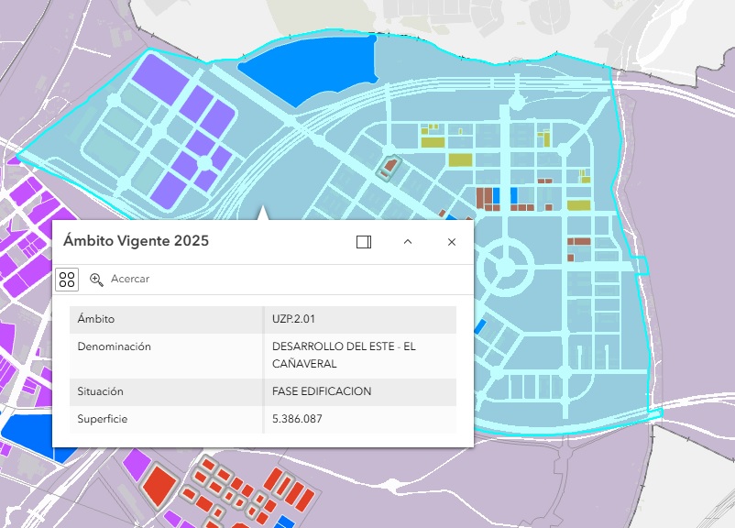Close the Ámbito Vigente 2025 popup
Screen dimensions: 735x528
coord(451,242)
